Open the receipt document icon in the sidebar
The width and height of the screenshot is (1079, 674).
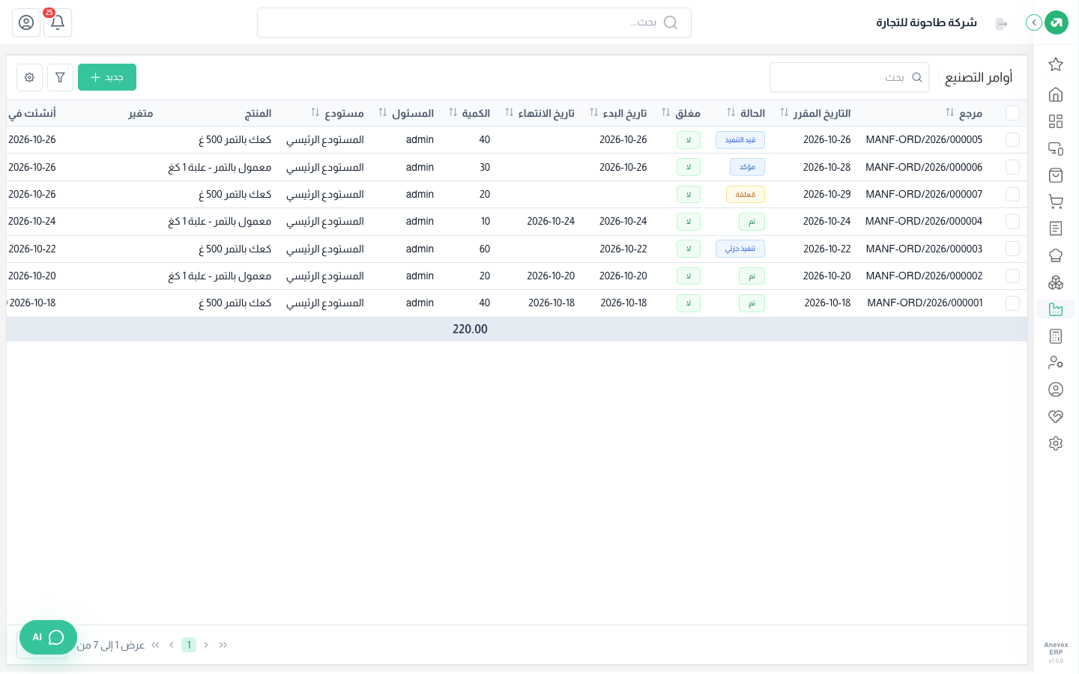(1056, 228)
